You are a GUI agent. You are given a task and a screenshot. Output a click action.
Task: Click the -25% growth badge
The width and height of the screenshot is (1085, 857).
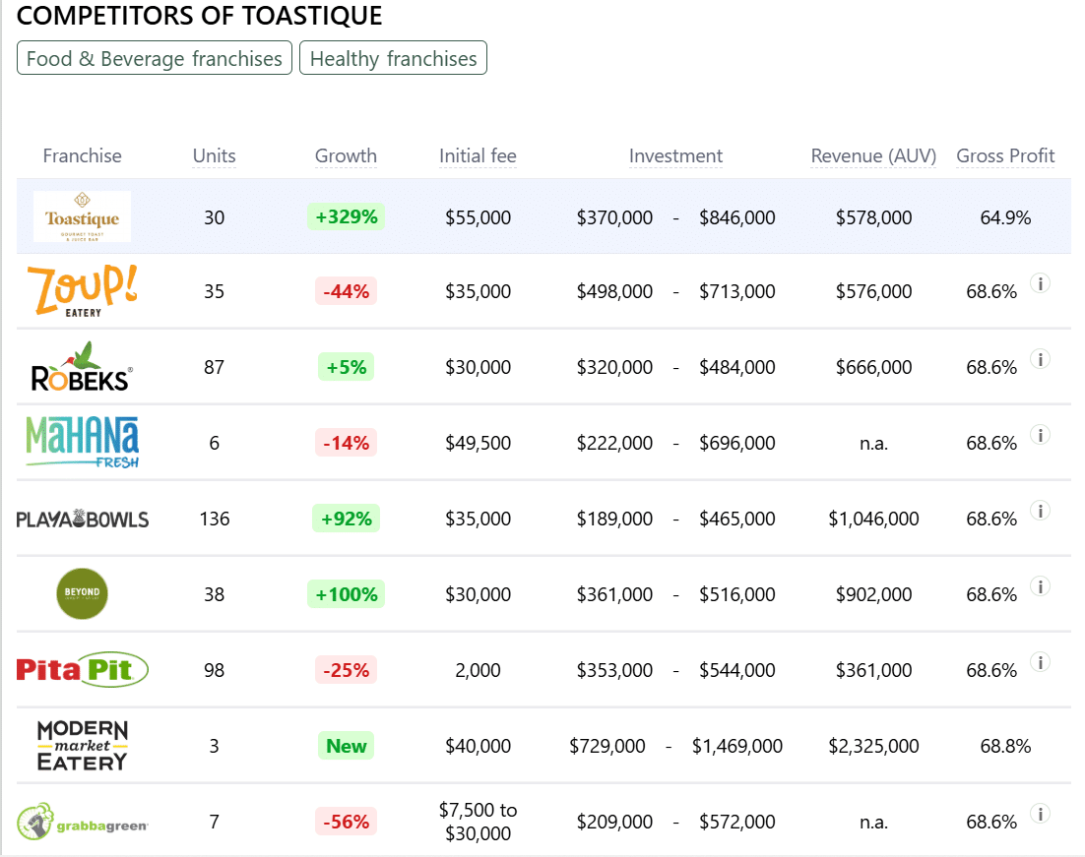(x=346, y=669)
